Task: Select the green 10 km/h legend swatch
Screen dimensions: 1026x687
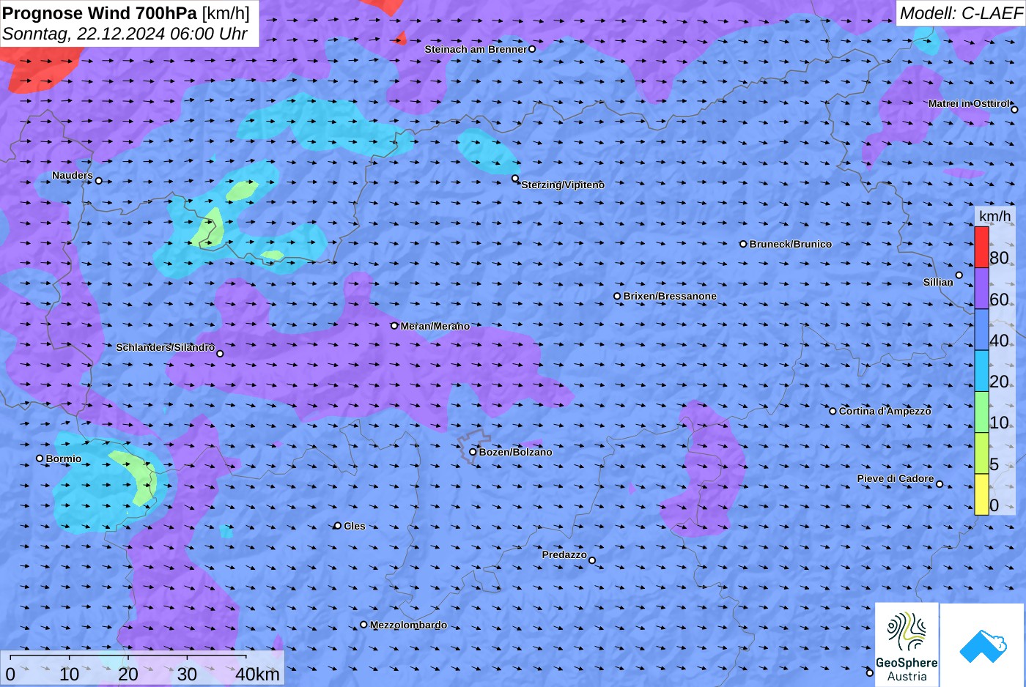Action: (981, 412)
